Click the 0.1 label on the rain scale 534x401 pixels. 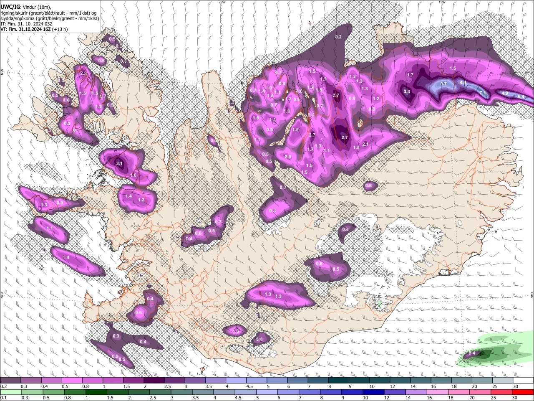pos(3,398)
